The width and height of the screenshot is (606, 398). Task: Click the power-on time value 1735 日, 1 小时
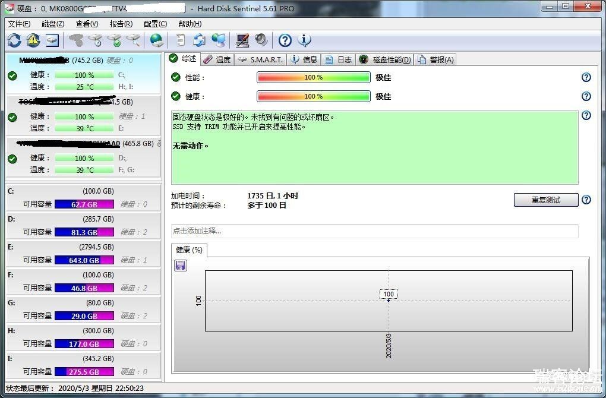(x=273, y=195)
